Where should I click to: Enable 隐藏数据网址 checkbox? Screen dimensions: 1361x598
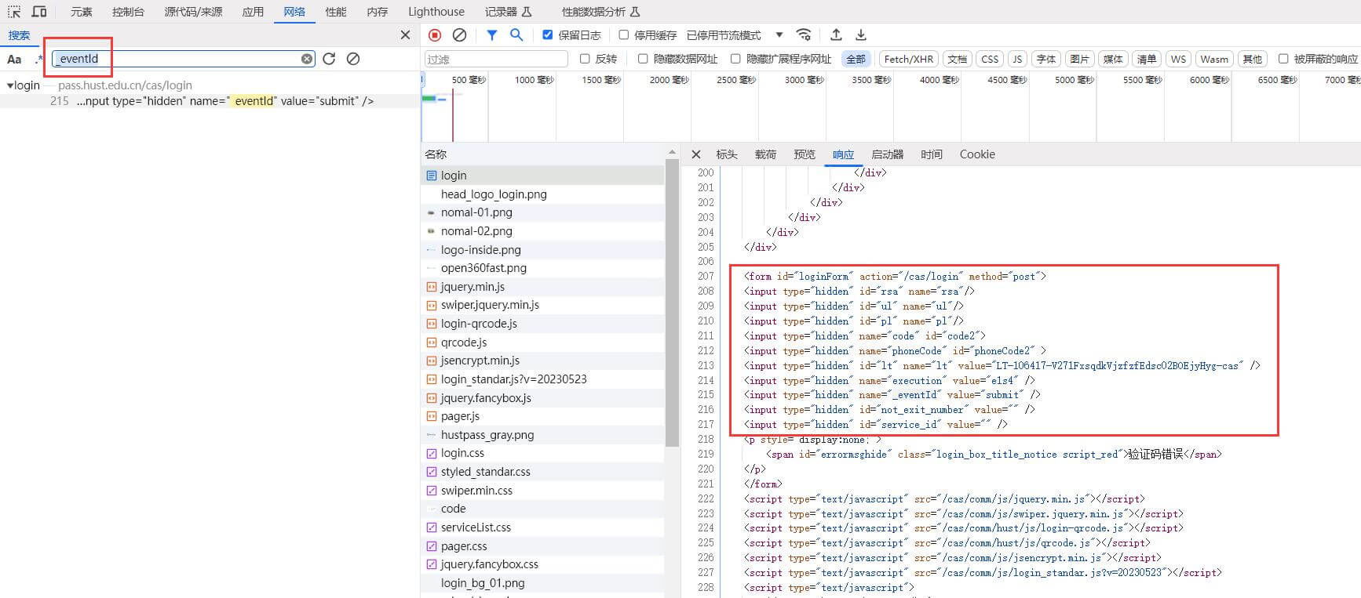pos(643,59)
